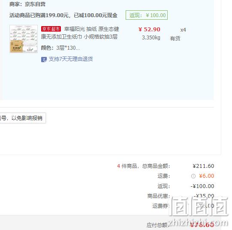Viewport: 232px width, 230px height.
Task: Click the 运费券 coupon line
Action: click(183, 206)
